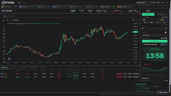
Task: Go to the Faucet navigation item
Action: (24, 3)
